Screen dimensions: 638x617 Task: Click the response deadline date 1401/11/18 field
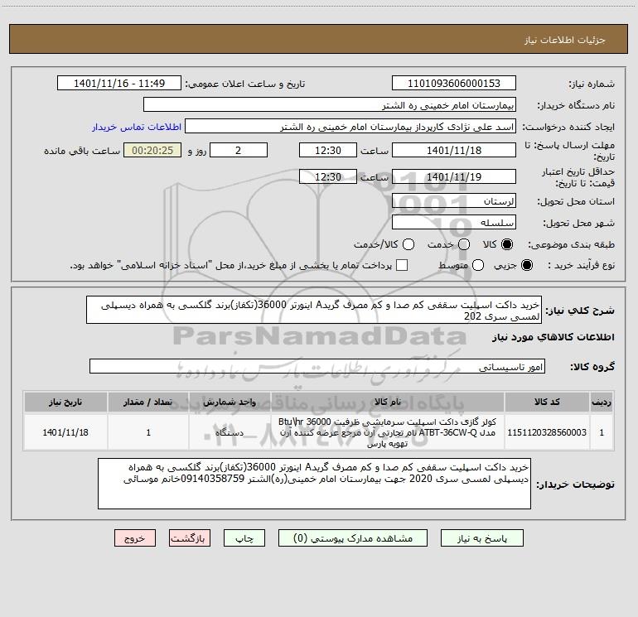[x=454, y=150]
